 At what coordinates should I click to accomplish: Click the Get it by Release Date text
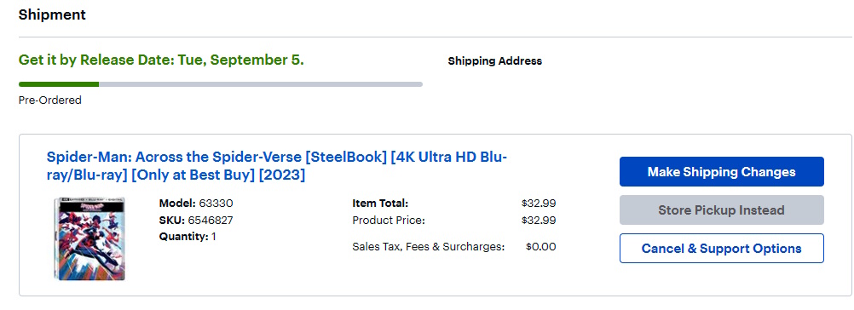[161, 60]
